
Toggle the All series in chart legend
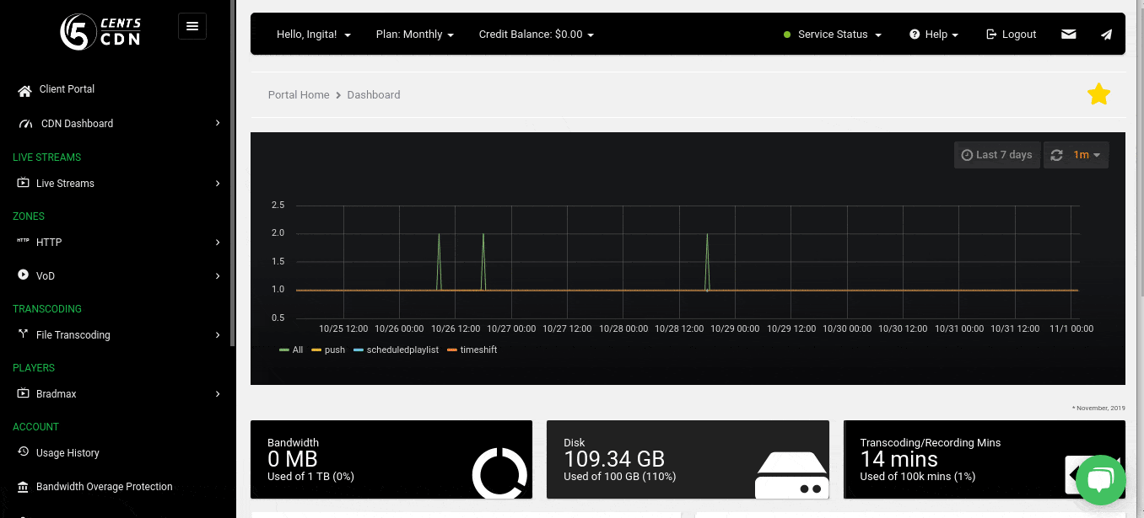click(291, 350)
